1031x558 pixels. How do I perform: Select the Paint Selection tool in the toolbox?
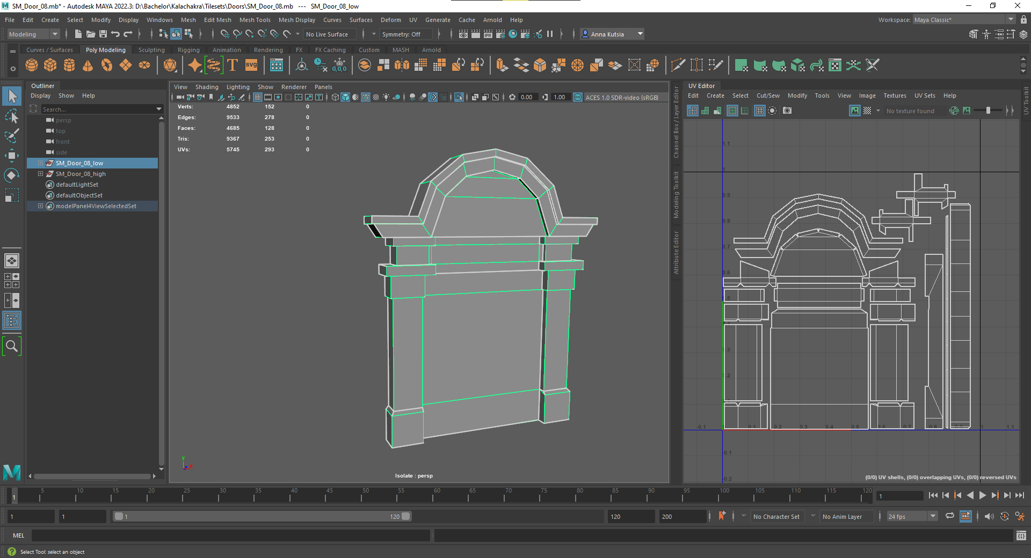12,136
